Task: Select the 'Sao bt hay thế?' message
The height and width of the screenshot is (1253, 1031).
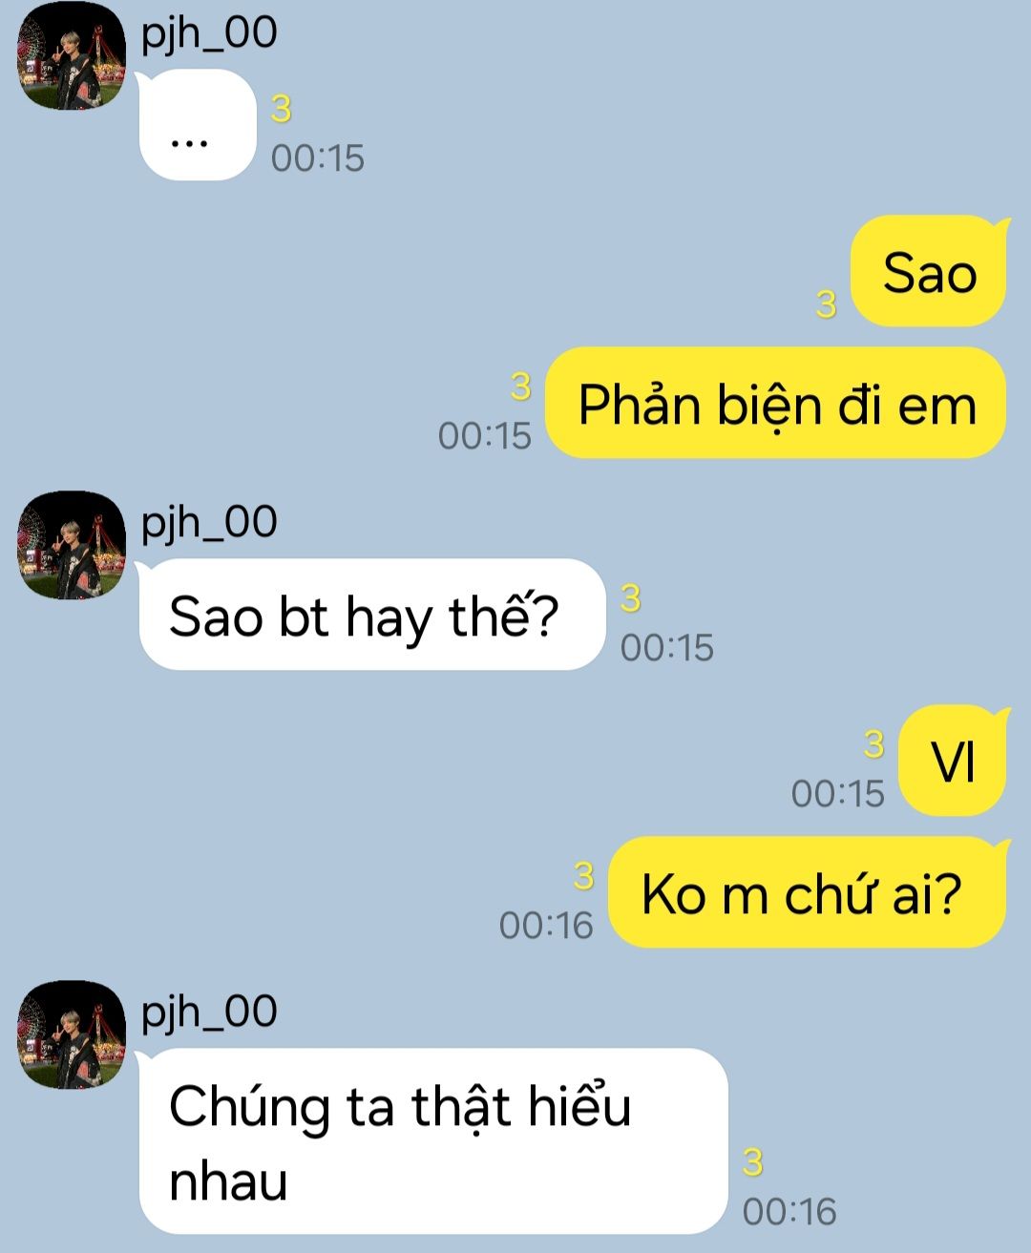Action: (372, 615)
